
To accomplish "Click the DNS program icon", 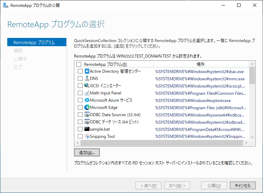I will pyautogui.click(x=87, y=79).
